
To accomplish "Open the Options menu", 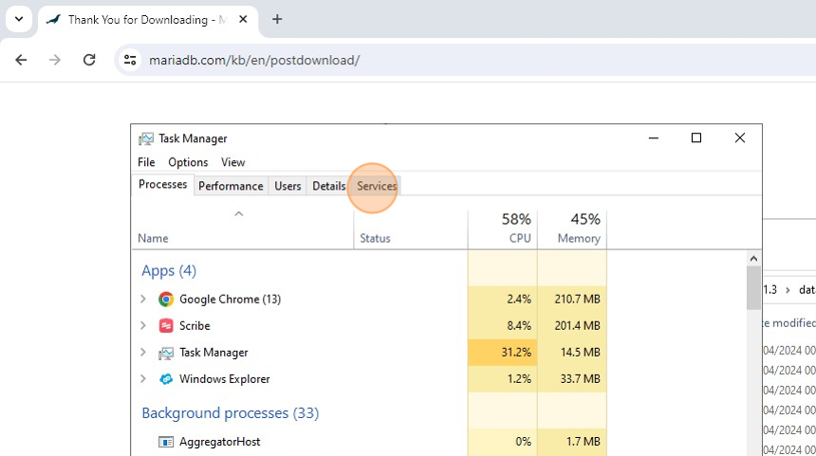I will coord(188,162).
